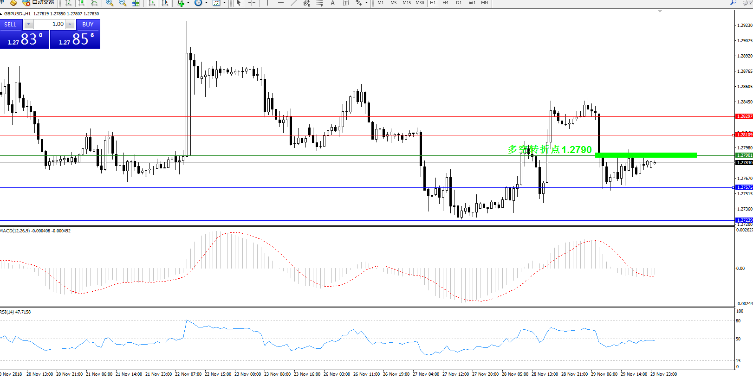
Task: Click the Zoom Out magnifier icon
Action: [123, 3]
